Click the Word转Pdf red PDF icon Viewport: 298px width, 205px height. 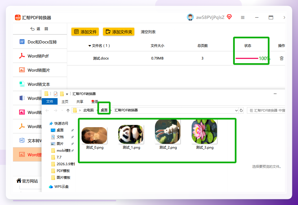22,56
